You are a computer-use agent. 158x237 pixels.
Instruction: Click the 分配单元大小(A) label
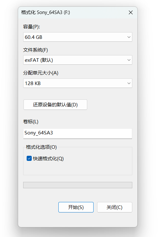coord(41,73)
